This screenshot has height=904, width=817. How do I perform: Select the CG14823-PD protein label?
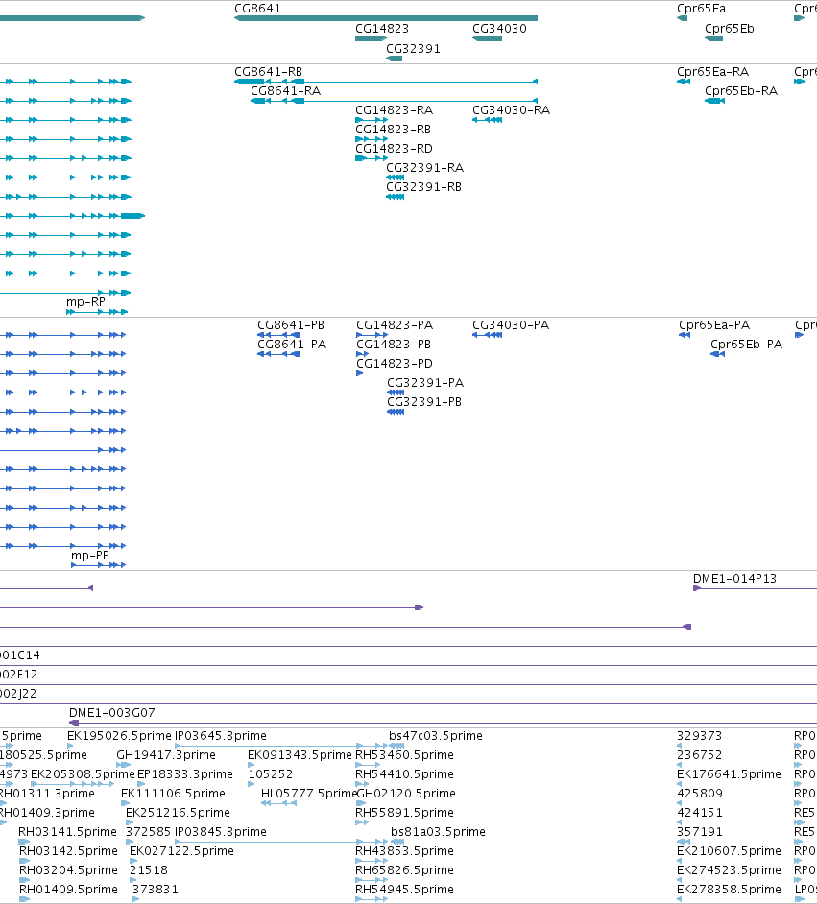point(395,363)
